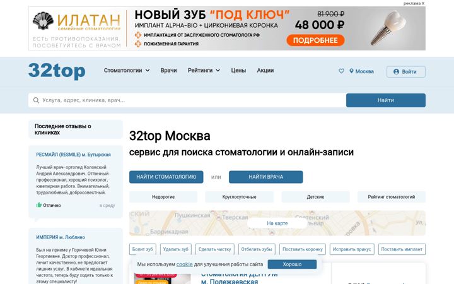Choose the Поставить коронку tag
Screen dimensions: 454x284
pos(303,249)
